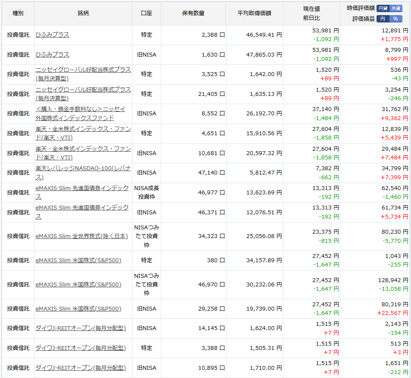Select current price 7,382 円
This screenshot has width=411, height=378.
327,168
